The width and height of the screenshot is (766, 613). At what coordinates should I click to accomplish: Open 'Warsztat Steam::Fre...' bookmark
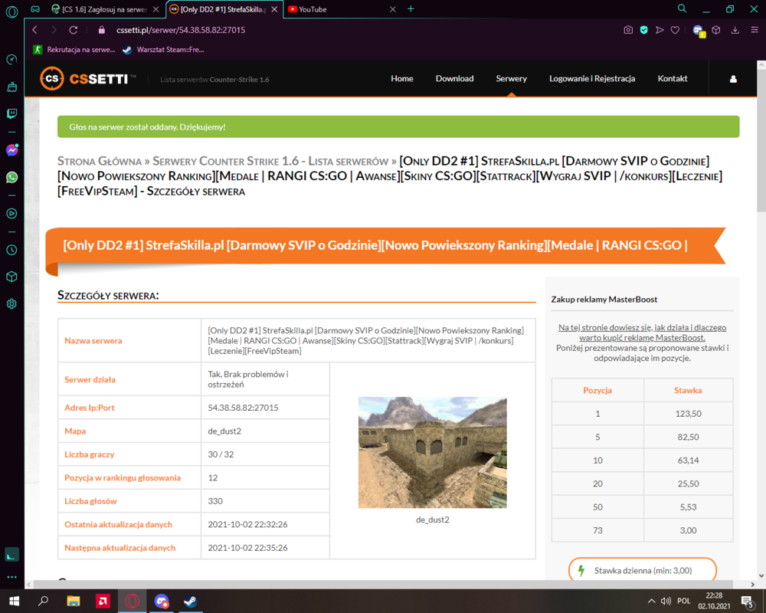[x=163, y=49]
